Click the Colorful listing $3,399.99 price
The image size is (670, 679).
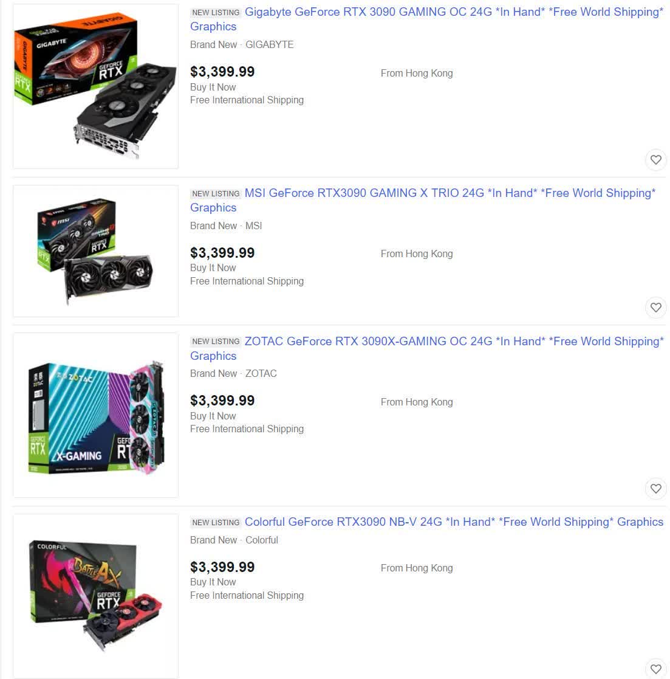click(222, 567)
